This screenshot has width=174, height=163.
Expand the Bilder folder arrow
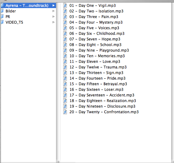point(54,11)
